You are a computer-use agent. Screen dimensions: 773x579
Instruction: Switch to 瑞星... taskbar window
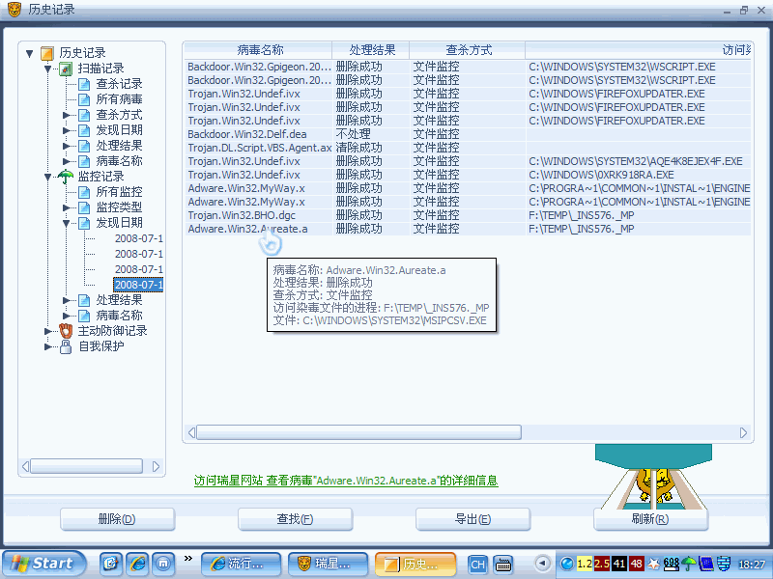pyautogui.click(x=328, y=564)
